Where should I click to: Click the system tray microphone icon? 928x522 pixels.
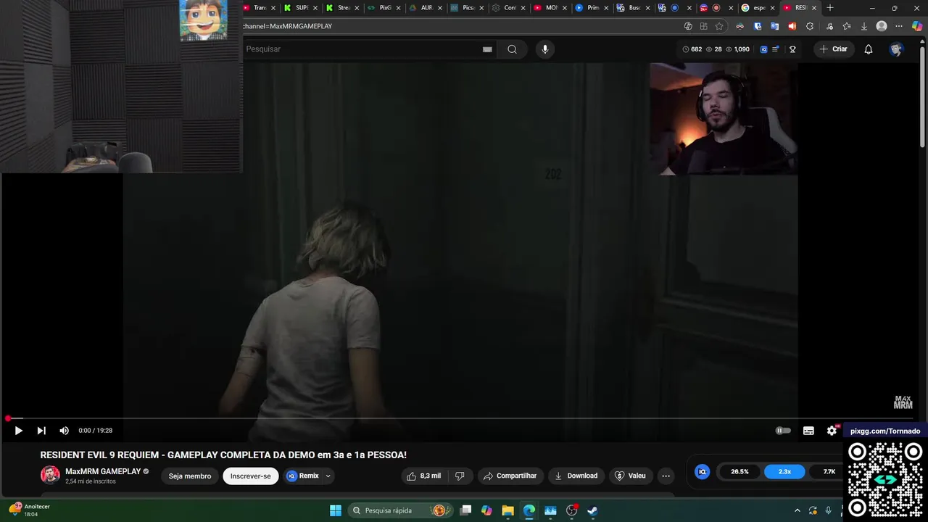click(828, 510)
